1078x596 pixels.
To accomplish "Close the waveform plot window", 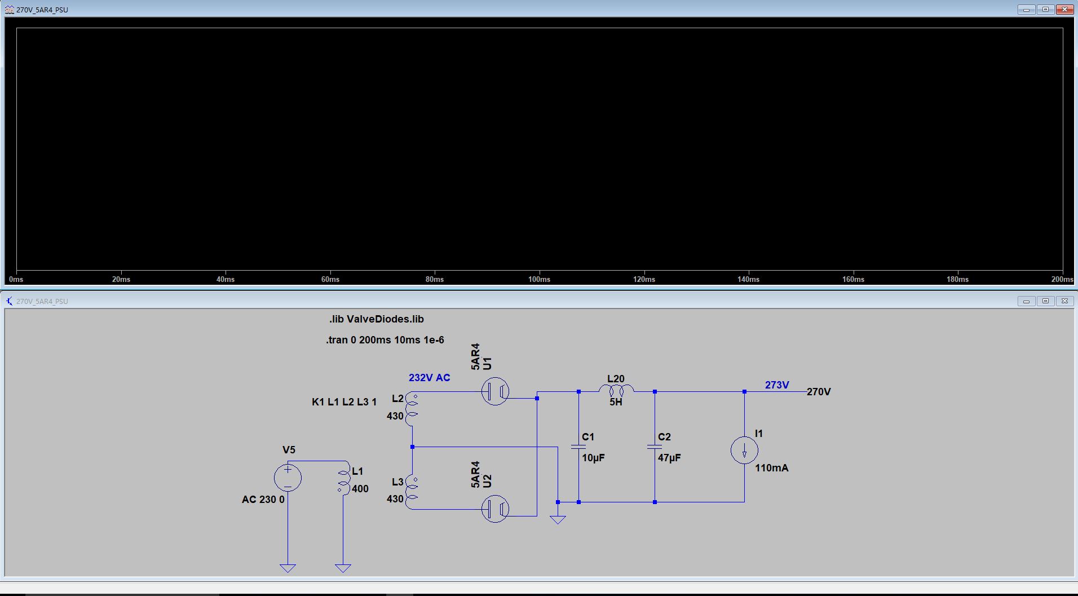I will click(x=1064, y=10).
